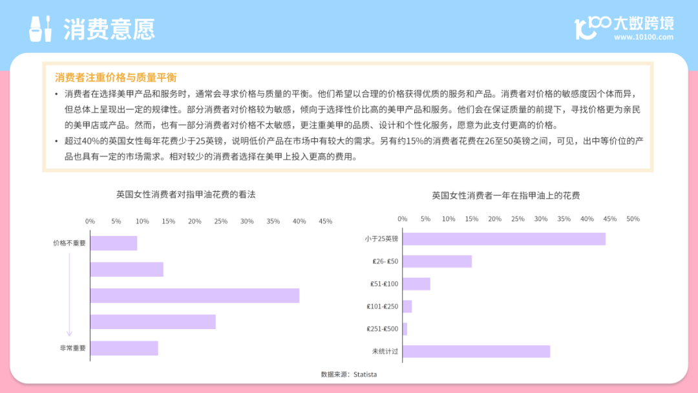Click the paragraph starting 消费者在选择美甲产品
This screenshot has width=698, height=393.
(353, 109)
